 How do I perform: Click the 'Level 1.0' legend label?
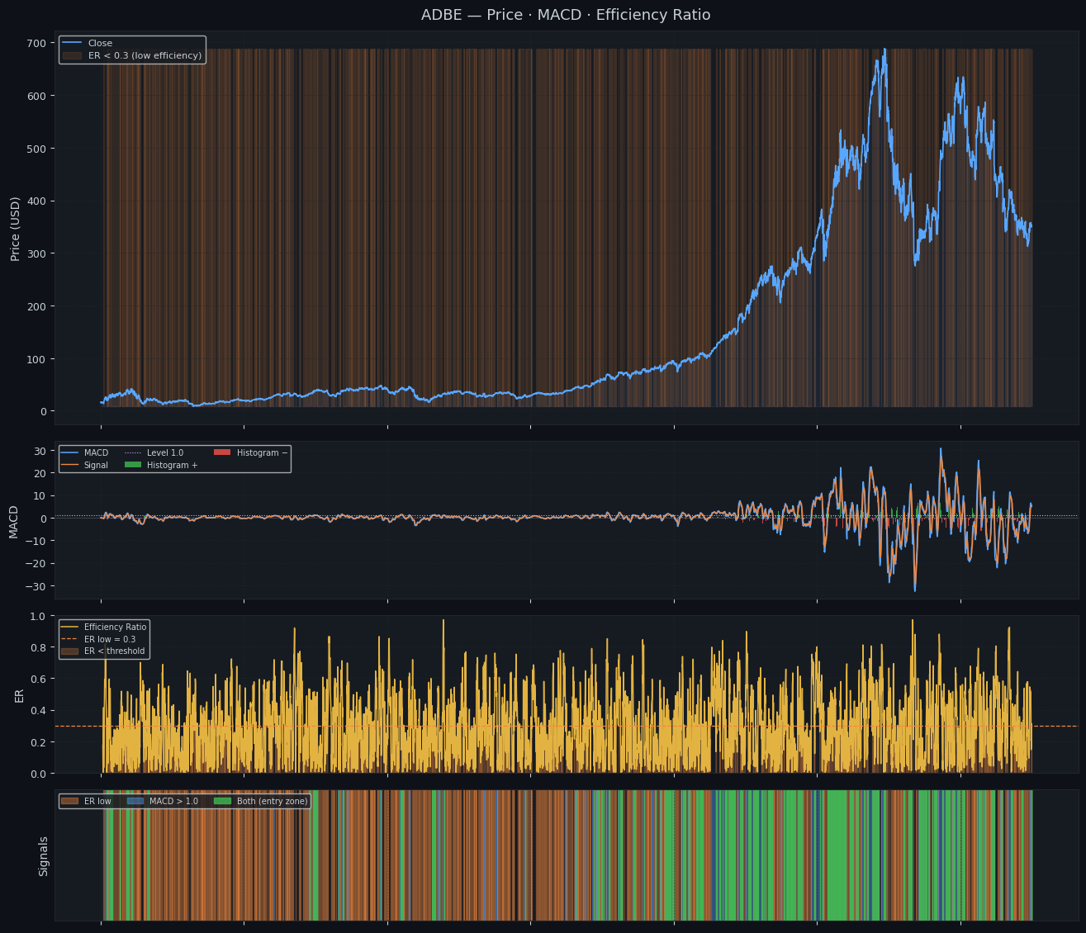coord(165,453)
